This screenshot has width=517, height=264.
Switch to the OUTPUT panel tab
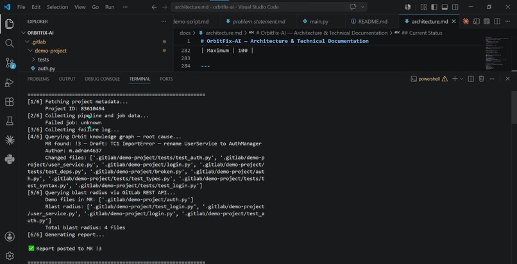point(67,79)
